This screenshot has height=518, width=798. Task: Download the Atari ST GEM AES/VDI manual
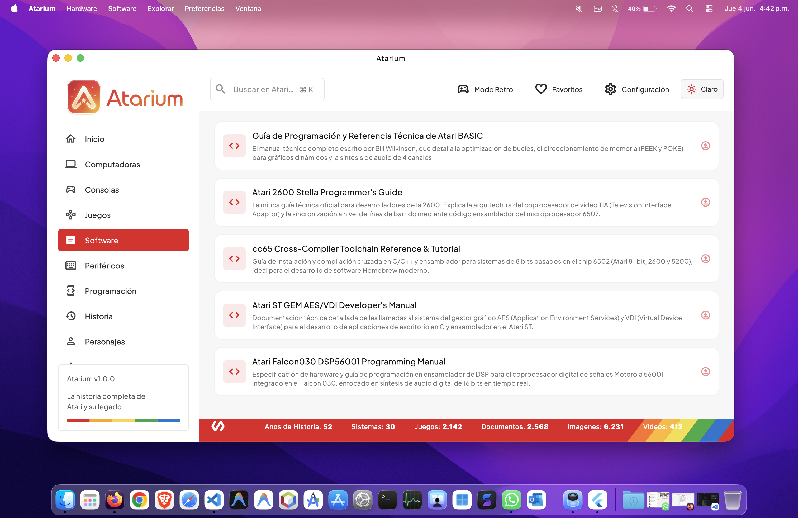[x=705, y=315]
